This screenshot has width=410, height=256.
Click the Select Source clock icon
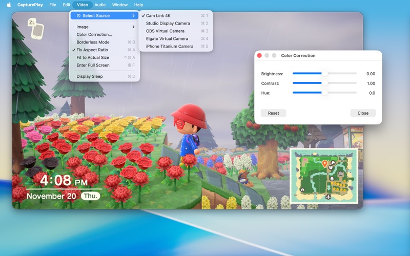78,16
